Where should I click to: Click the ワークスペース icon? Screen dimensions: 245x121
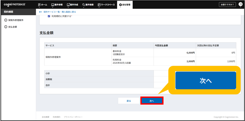(99, 5)
